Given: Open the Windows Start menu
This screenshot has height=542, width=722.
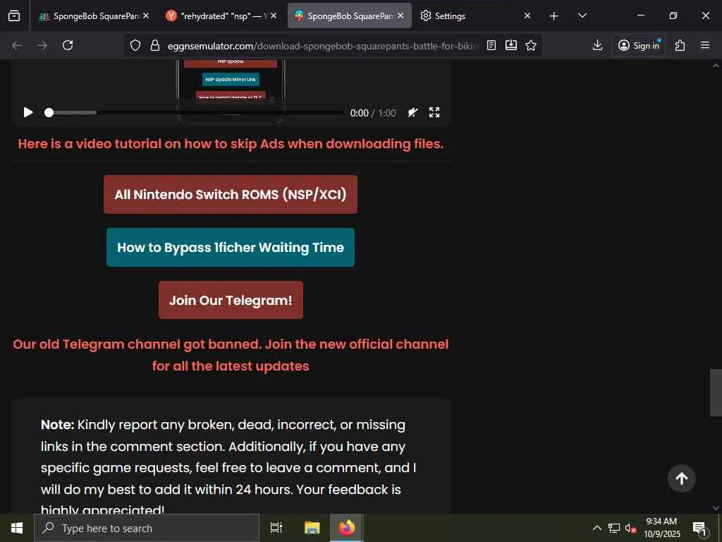Looking at the screenshot, I should [17, 528].
